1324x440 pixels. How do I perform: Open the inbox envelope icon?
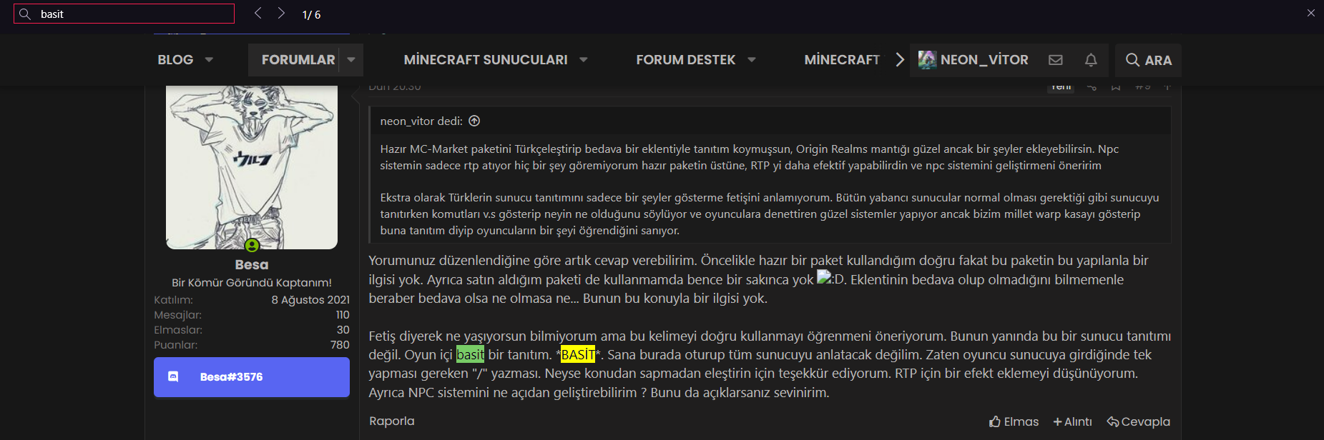click(x=1056, y=60)
